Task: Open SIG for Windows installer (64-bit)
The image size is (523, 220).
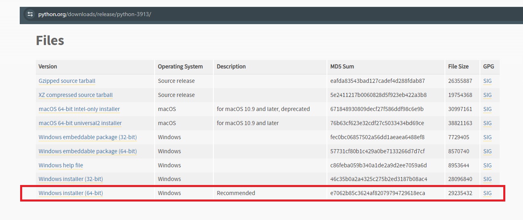Action: [x=487, y=193]
